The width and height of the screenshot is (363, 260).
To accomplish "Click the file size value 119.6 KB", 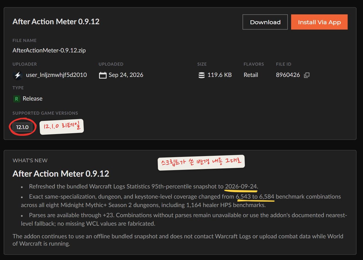I will coord(219,75).
